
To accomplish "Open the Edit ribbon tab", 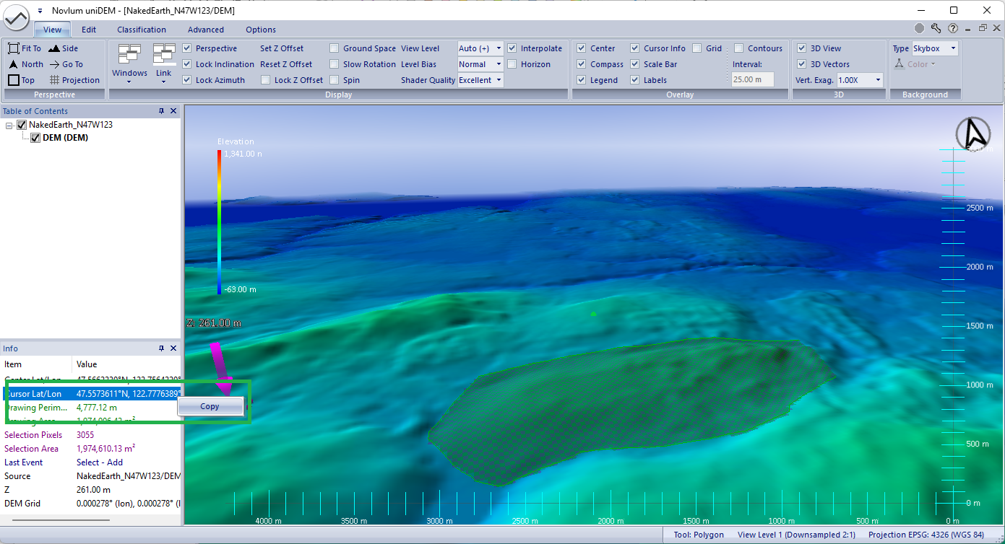I will point(89,30).
